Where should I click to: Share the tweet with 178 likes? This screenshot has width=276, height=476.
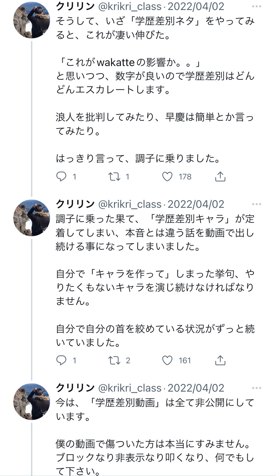220,176
